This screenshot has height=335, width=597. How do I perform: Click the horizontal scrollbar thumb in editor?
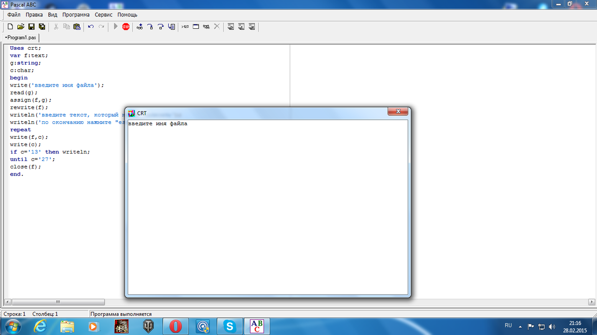tap(58, 302)
